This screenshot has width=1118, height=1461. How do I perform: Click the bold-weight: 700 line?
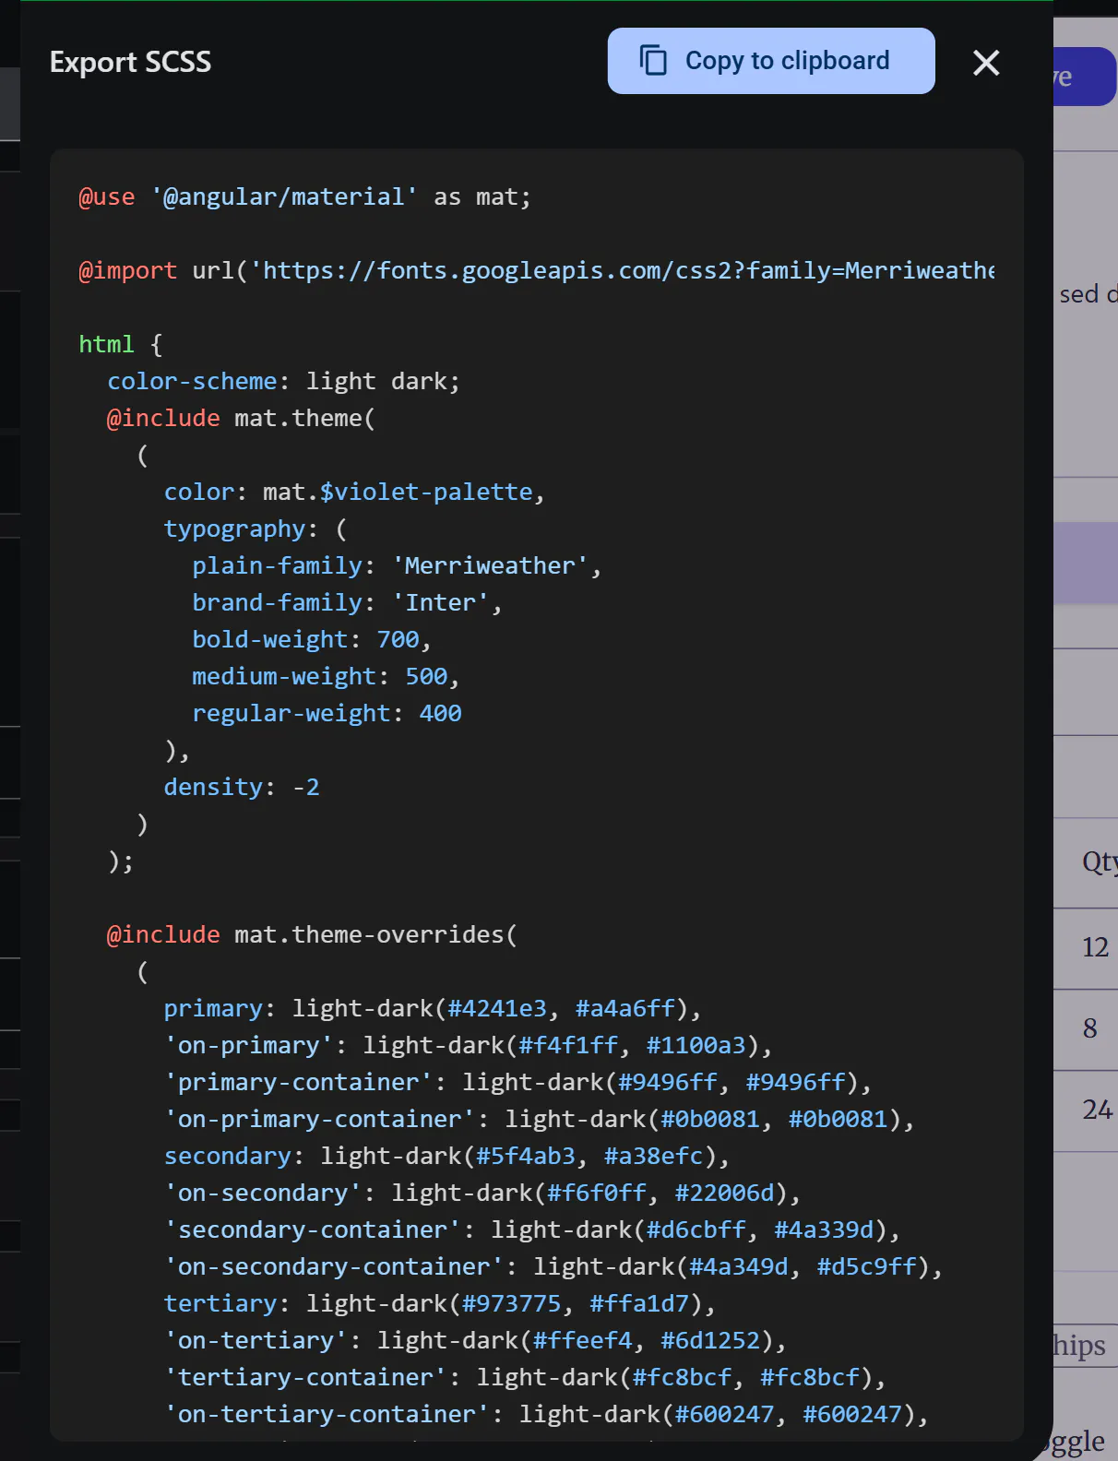pyautogui.click(x=312, y=639)
